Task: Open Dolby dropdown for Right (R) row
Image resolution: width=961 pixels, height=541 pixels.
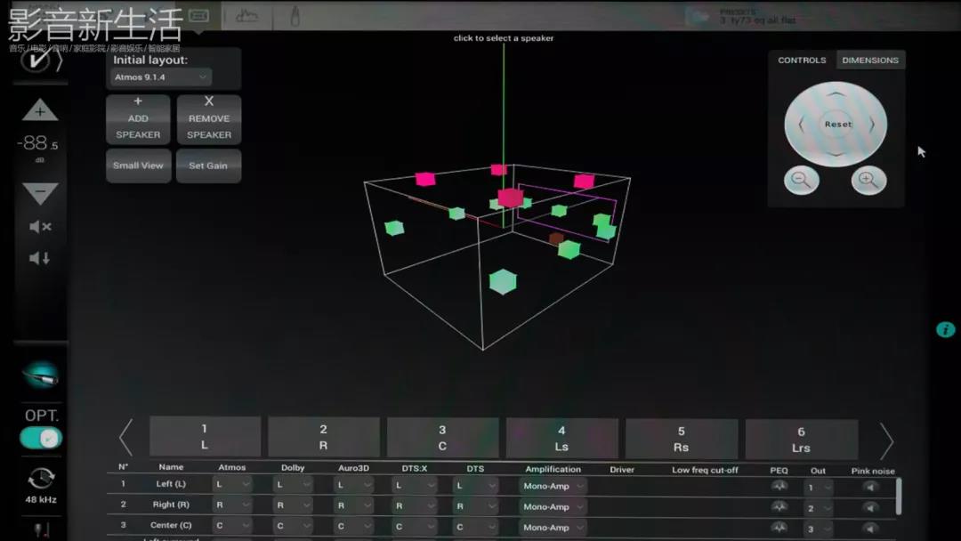Action: pos(293,505)
